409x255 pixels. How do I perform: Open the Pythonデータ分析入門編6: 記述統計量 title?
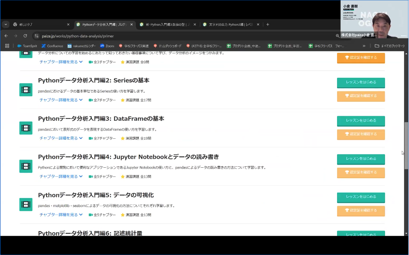click(x=90, y=233)
